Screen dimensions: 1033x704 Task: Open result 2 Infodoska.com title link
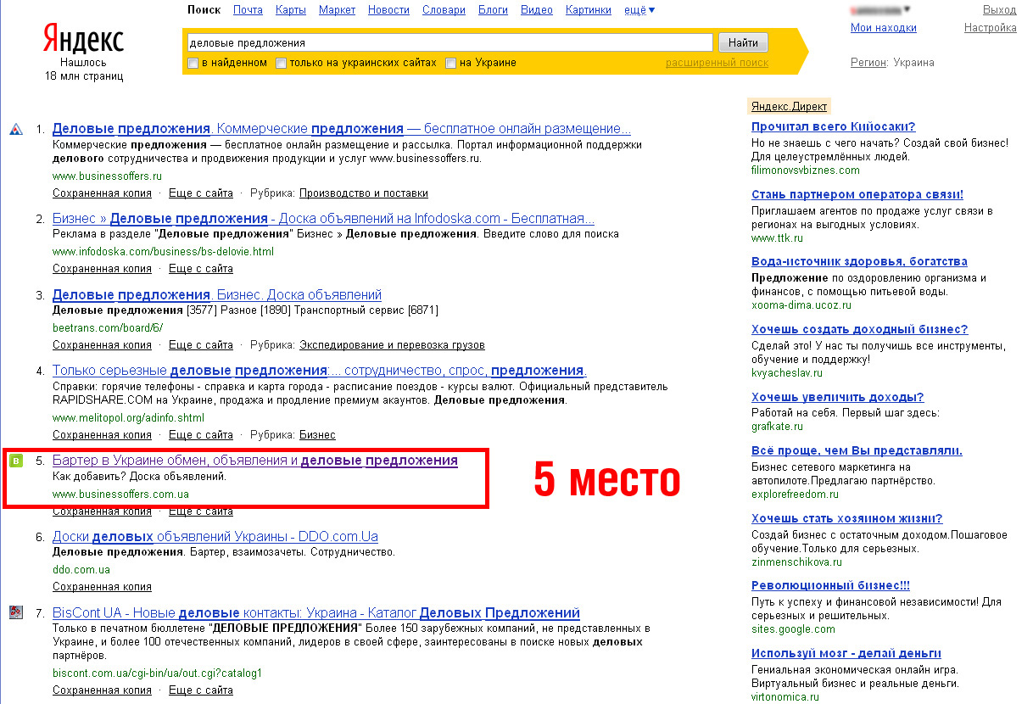323,218
